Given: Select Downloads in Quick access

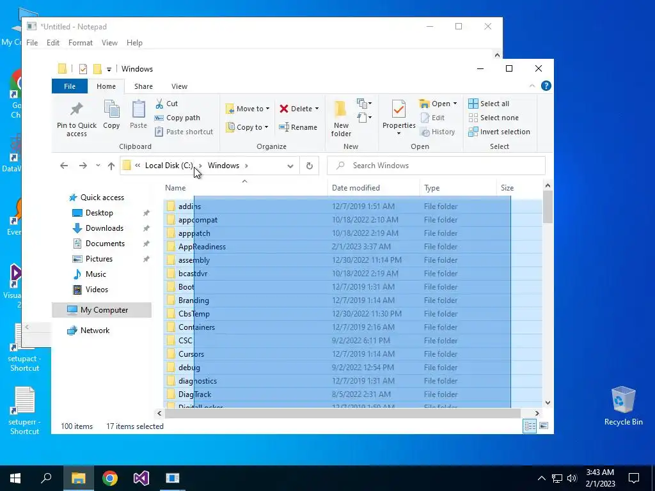Looking at the screenshot, I should [x=104, y=228].
